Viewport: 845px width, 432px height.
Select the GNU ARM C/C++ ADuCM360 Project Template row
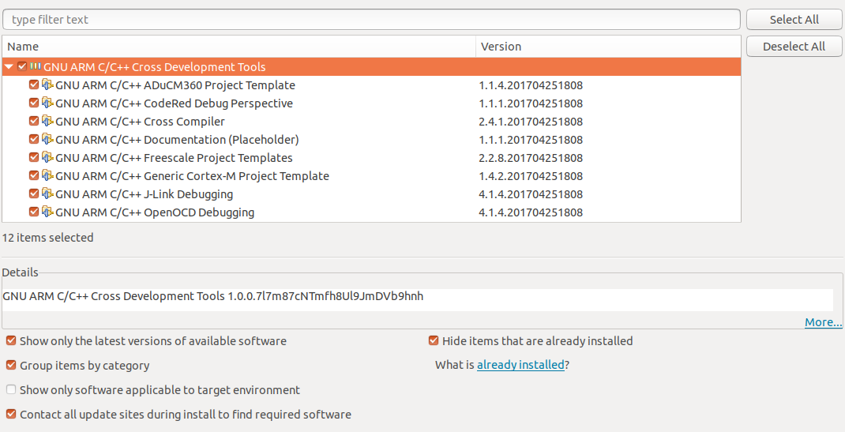pyautogui.click(x=371, y=85)
